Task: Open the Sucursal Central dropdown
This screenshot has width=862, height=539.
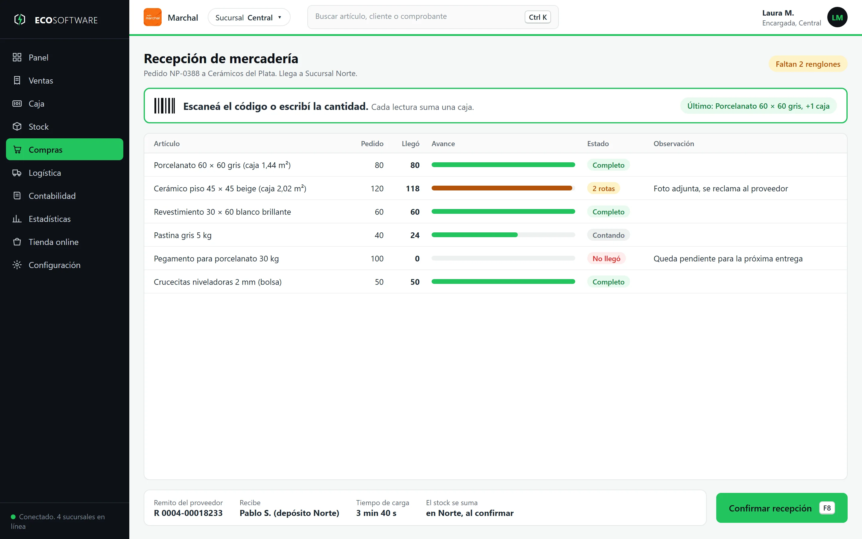Action: (x=249, y=17)
